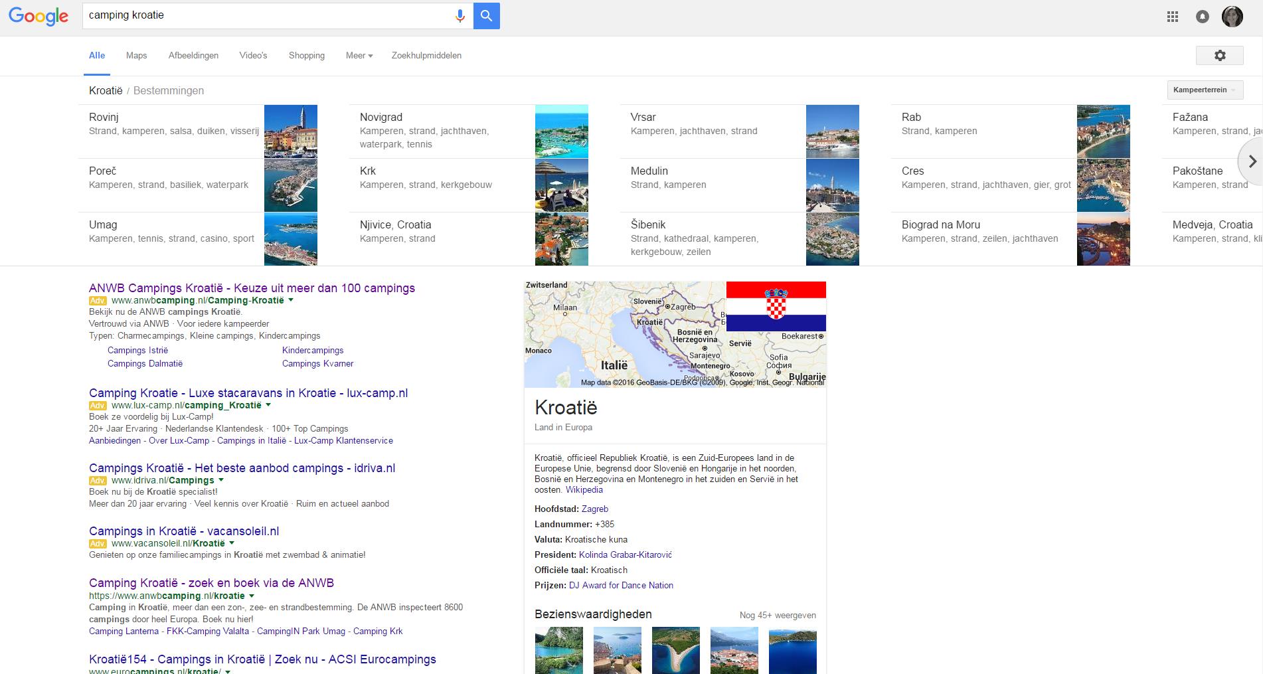Select the Alle tab

(97, 56)
